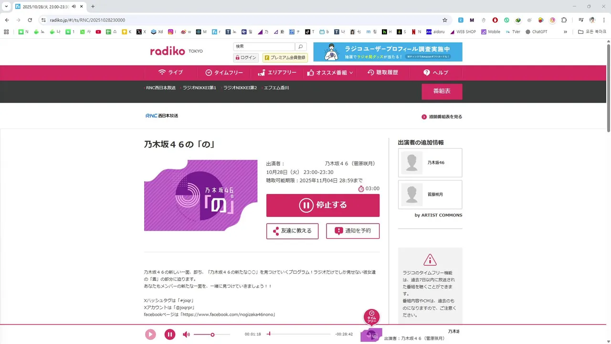Open the ヘルプ tab
Image resolution: width=611 pixels, height=344 pixels.
point(435,73)
